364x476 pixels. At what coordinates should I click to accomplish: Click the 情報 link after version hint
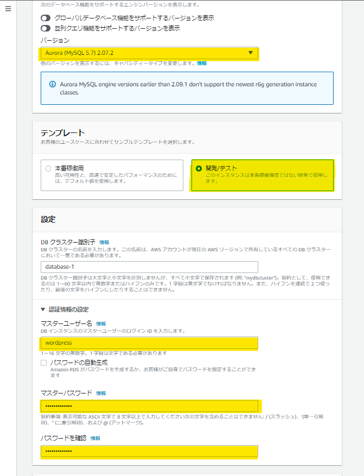[202, 63]
